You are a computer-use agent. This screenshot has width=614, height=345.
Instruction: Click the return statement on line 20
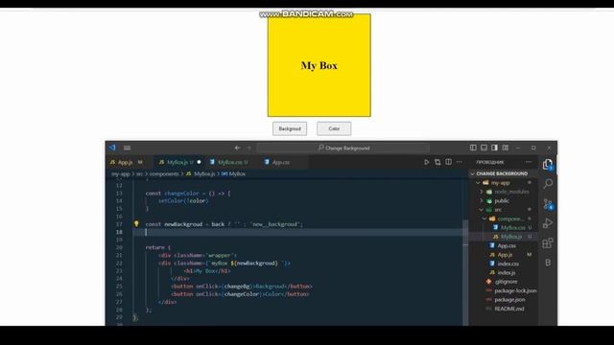point(158,247)
